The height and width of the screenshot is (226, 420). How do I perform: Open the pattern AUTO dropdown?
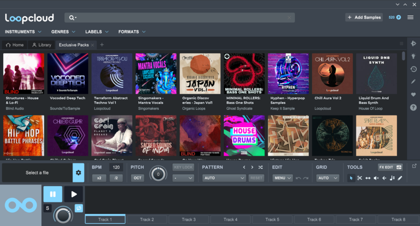pos(224,178)
